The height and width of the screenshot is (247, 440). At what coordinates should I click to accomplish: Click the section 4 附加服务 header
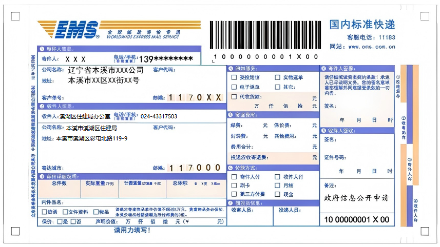273,68
